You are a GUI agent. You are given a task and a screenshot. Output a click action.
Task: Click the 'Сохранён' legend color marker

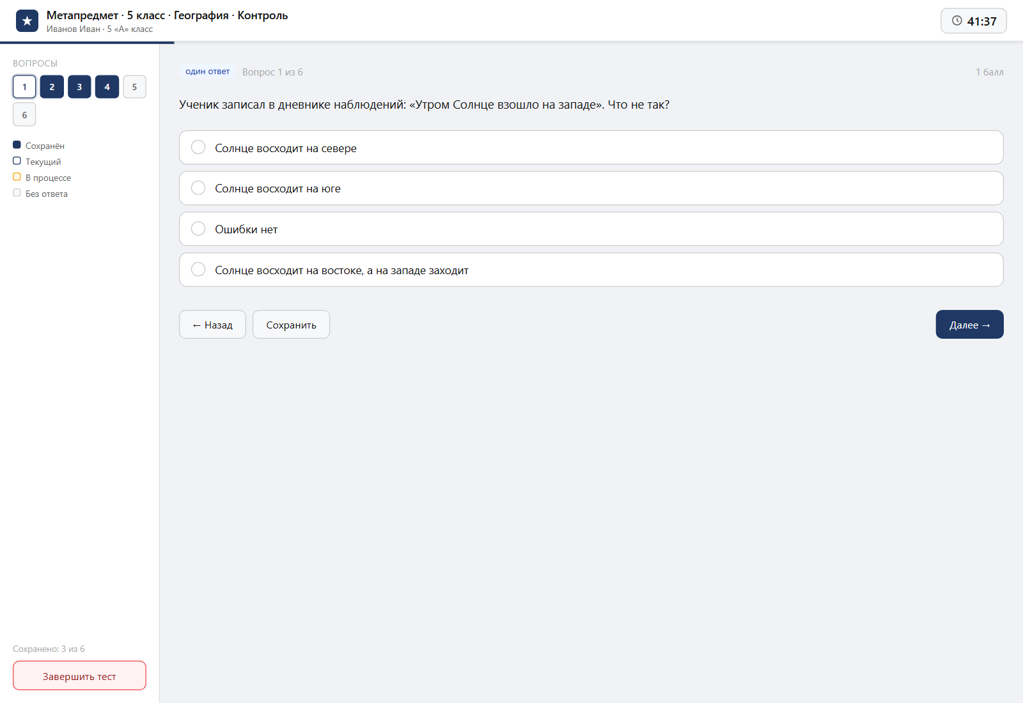click(x=17, y=145)
